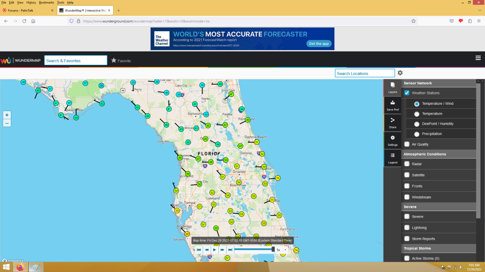
Task: Enable the Satellite layer checkbox
Action: (x=407, y=175)
